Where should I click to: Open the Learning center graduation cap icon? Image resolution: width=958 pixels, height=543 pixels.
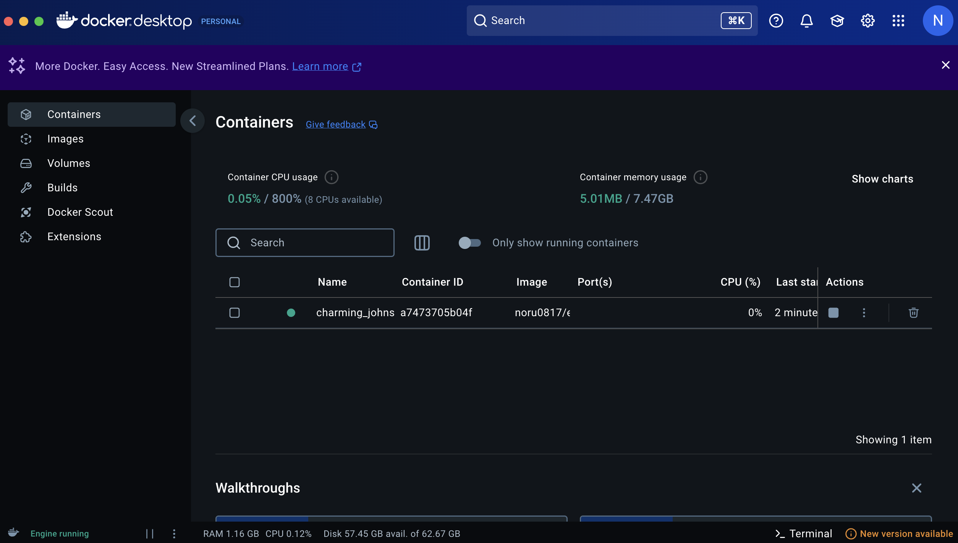837,21
